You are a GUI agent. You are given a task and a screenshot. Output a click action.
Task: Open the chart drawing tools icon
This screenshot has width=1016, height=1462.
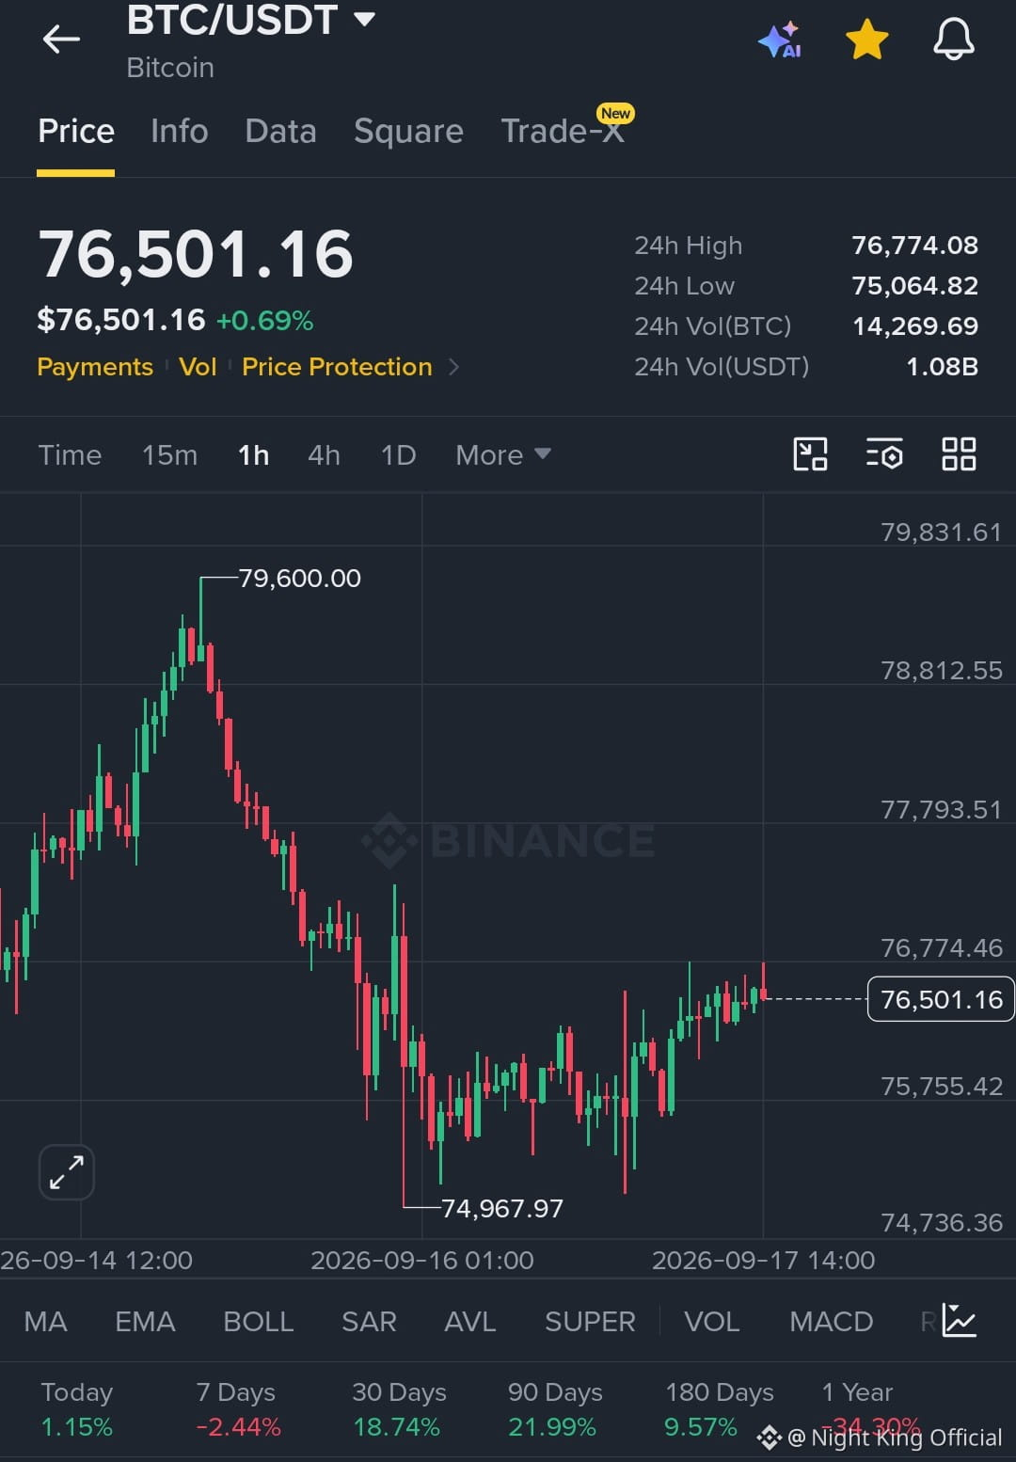tap(810, 454)
